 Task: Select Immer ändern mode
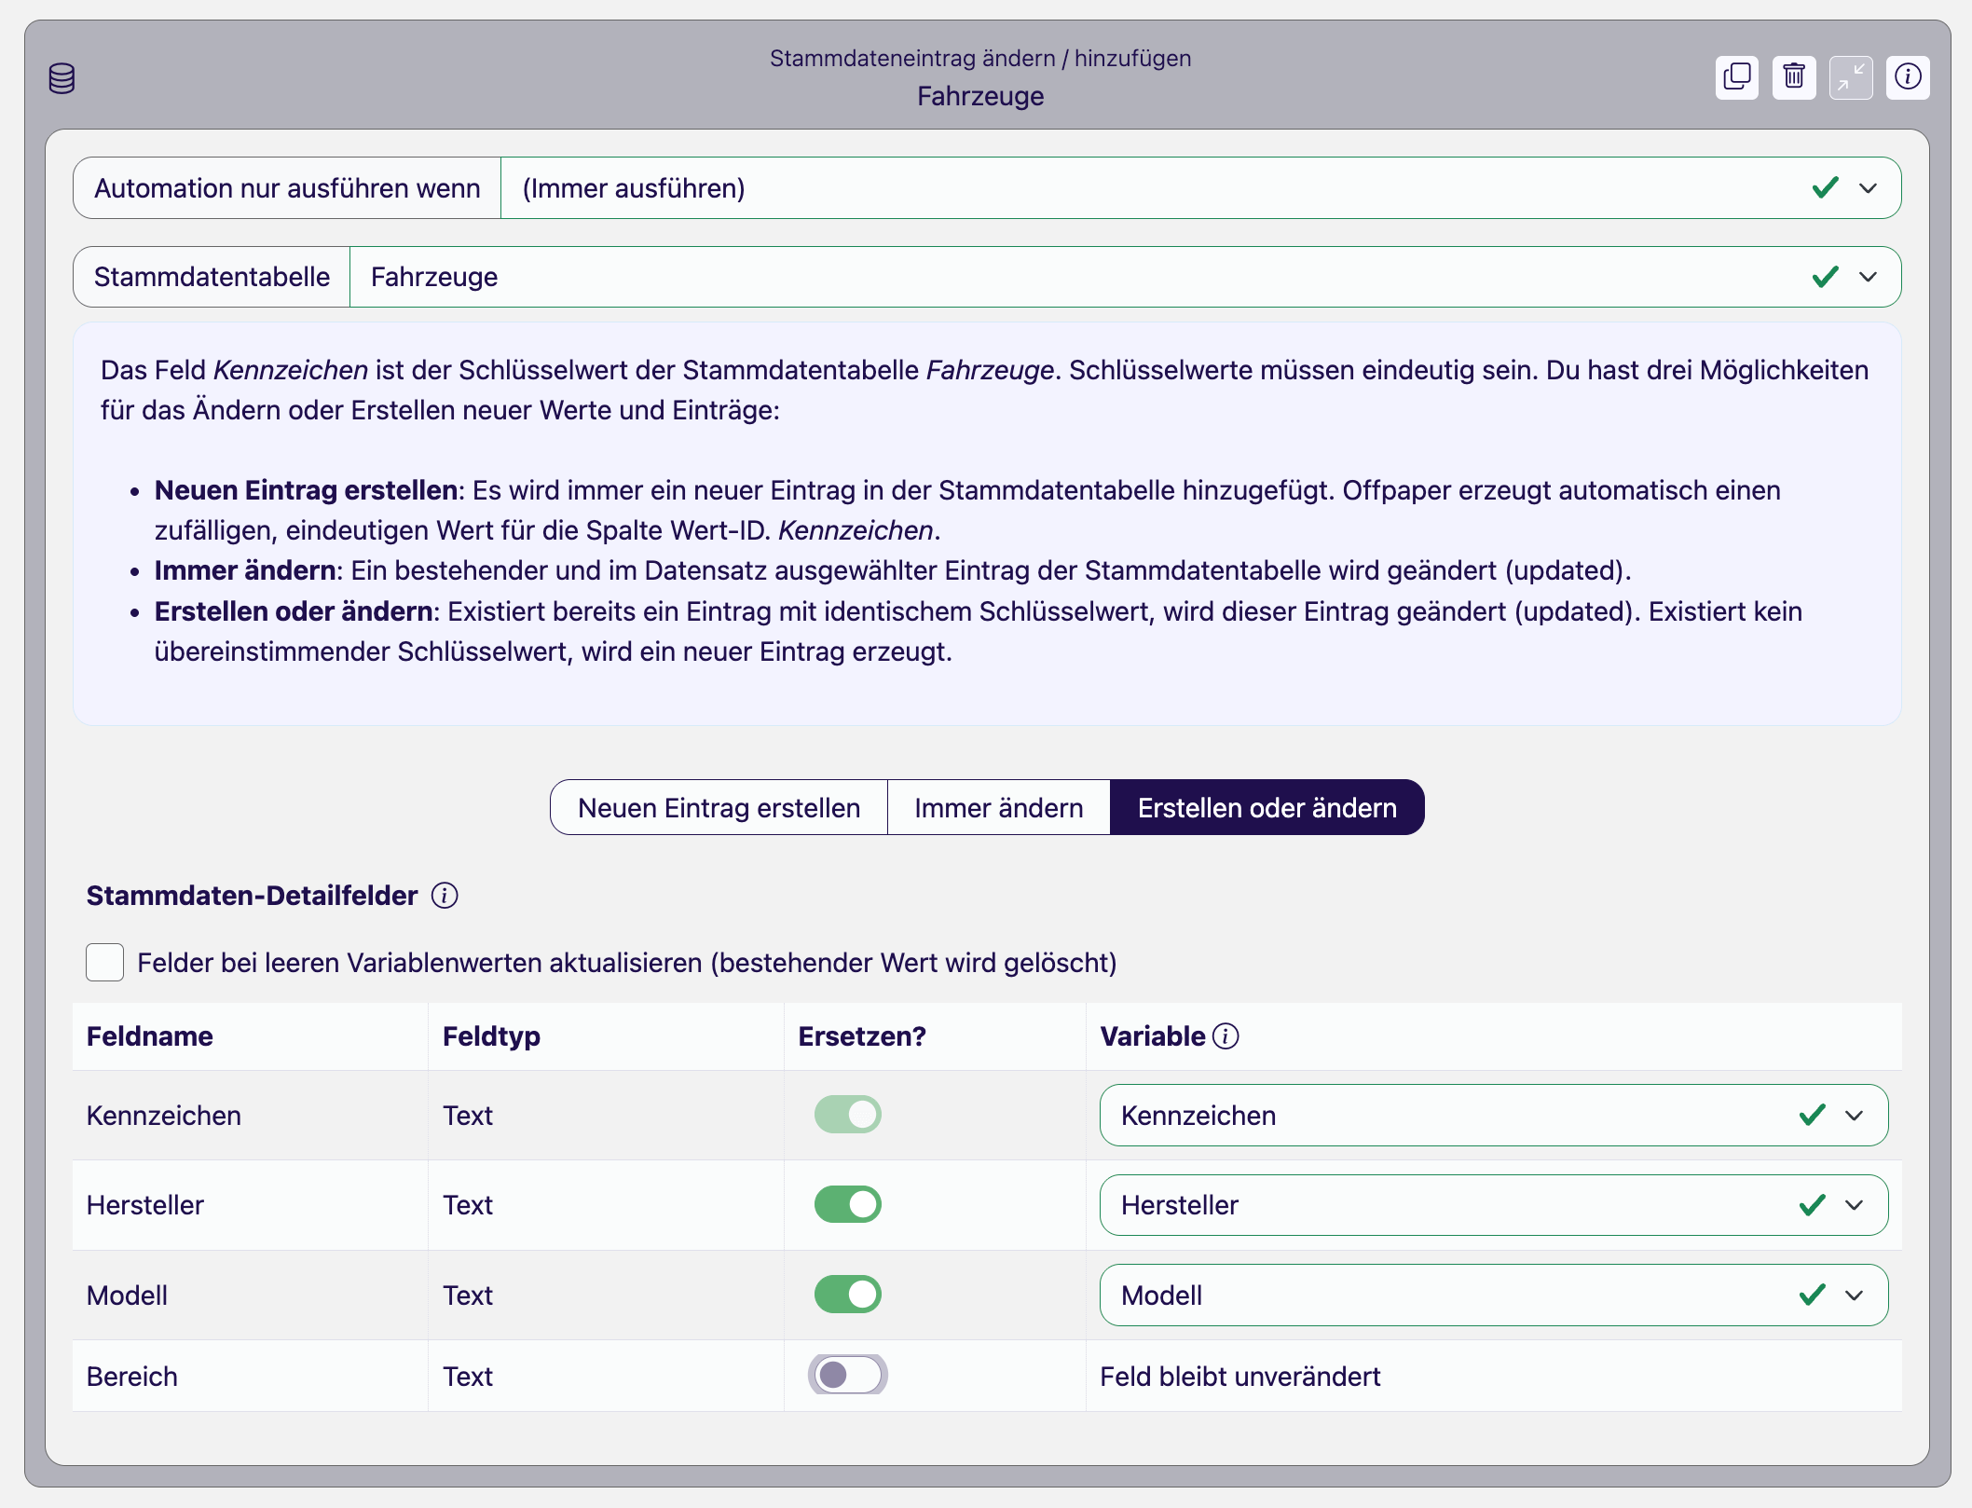[x=998, y=807]
